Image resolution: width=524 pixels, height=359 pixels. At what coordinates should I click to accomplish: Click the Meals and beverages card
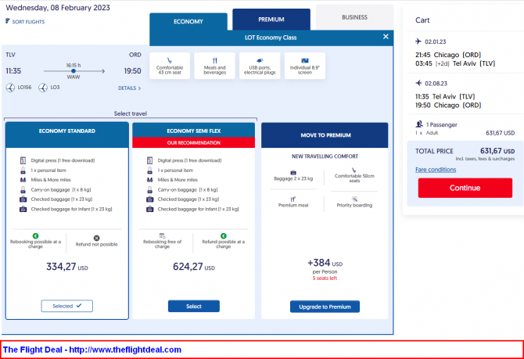pyautogui.click(x=215, y=66)
